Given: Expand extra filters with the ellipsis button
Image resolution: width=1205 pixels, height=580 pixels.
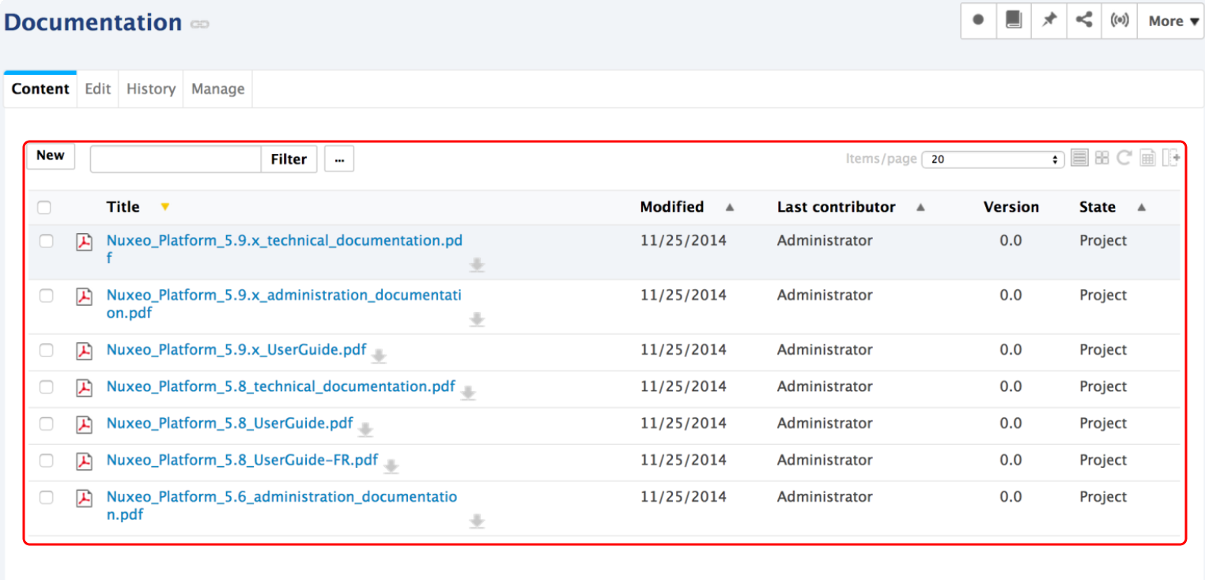Looking at the screenshot, I should pyautogui.click(x=339, y=159).
